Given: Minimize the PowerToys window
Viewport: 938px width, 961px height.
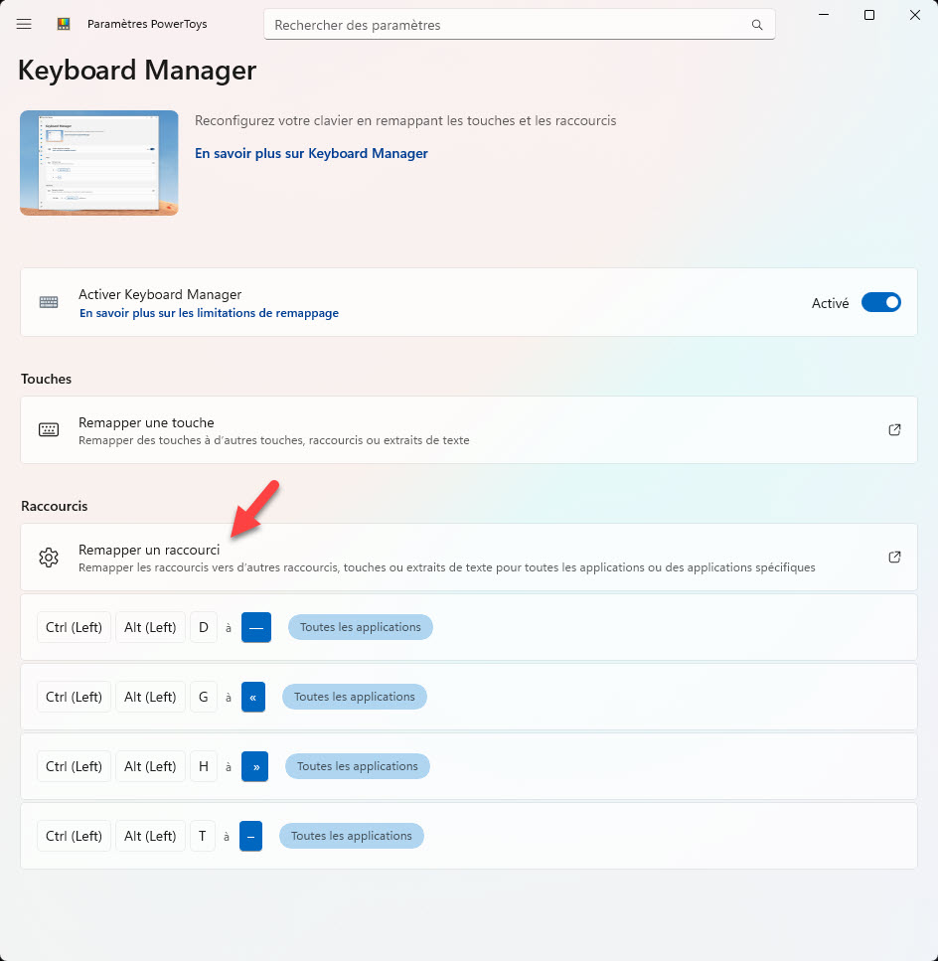Looking at the screenshot, I should (824, 15).
